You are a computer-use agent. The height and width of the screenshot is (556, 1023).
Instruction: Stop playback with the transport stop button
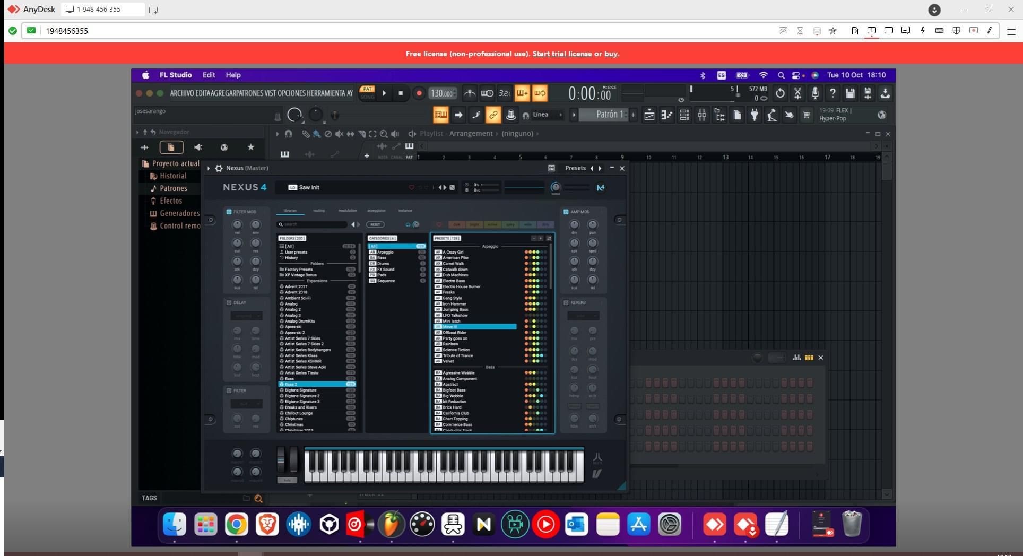(401, 93)
